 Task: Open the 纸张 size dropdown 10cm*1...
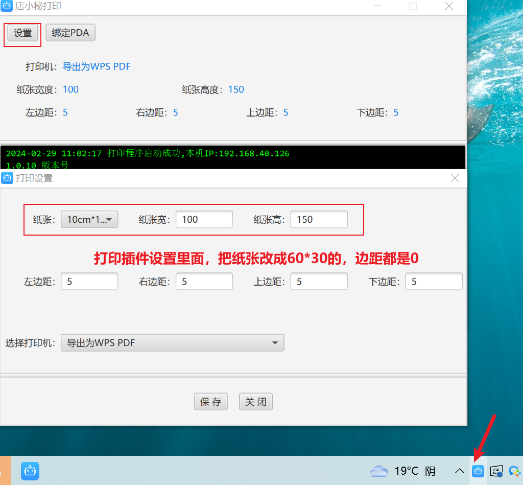pyautogui.click(x=89, y=219)
